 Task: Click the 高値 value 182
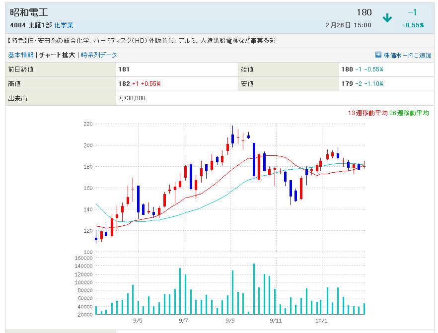coord(124,84)
